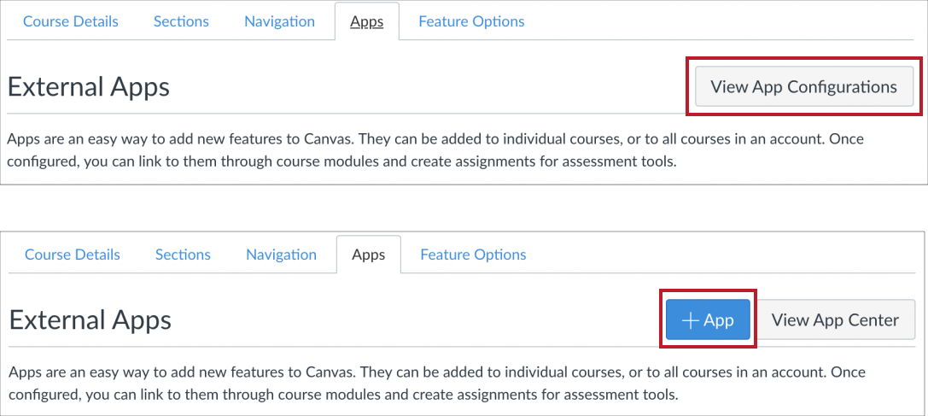Screen dimensions: 928x416
Task: Click the plus icon on the App button
Action: (x=691, y=320)
